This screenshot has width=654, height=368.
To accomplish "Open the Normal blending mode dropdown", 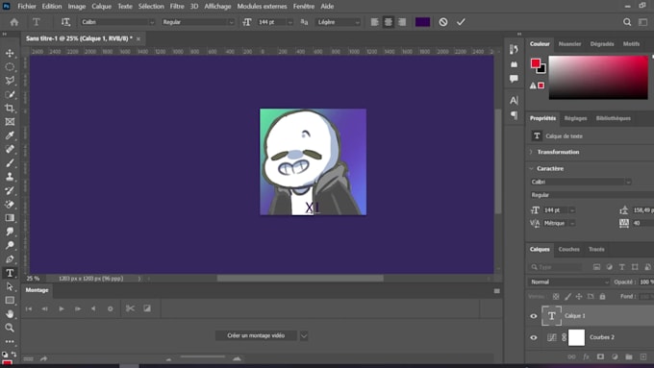I will 569,282.
